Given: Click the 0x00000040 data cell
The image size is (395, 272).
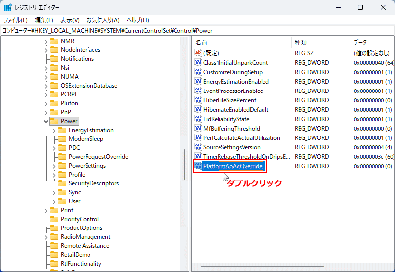Looking at the screenshot, I should click(373, 63).
